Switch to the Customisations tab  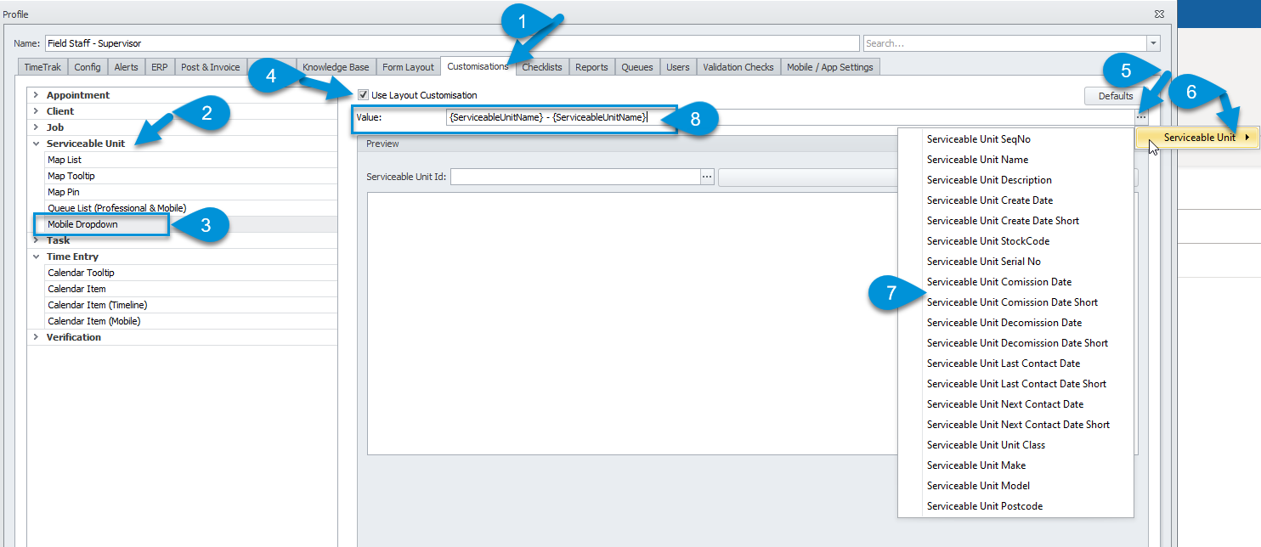click(477, 65)
